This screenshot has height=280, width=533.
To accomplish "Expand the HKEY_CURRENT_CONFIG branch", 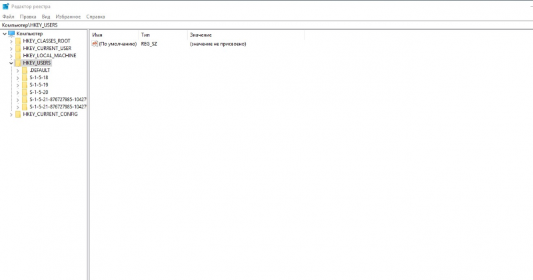I will [x=11, y=114].
